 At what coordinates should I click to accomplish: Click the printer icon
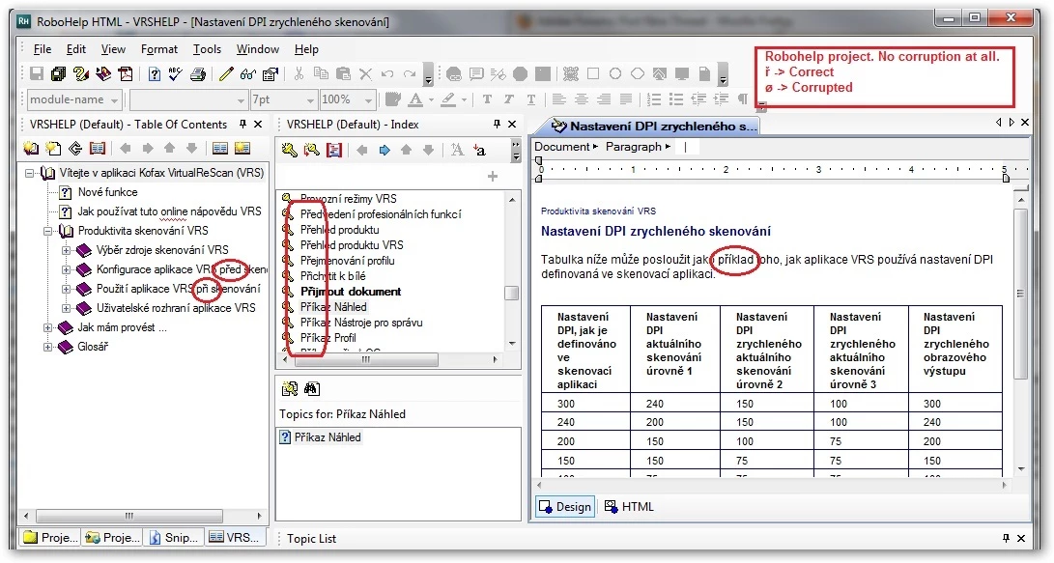click(198, 74)
